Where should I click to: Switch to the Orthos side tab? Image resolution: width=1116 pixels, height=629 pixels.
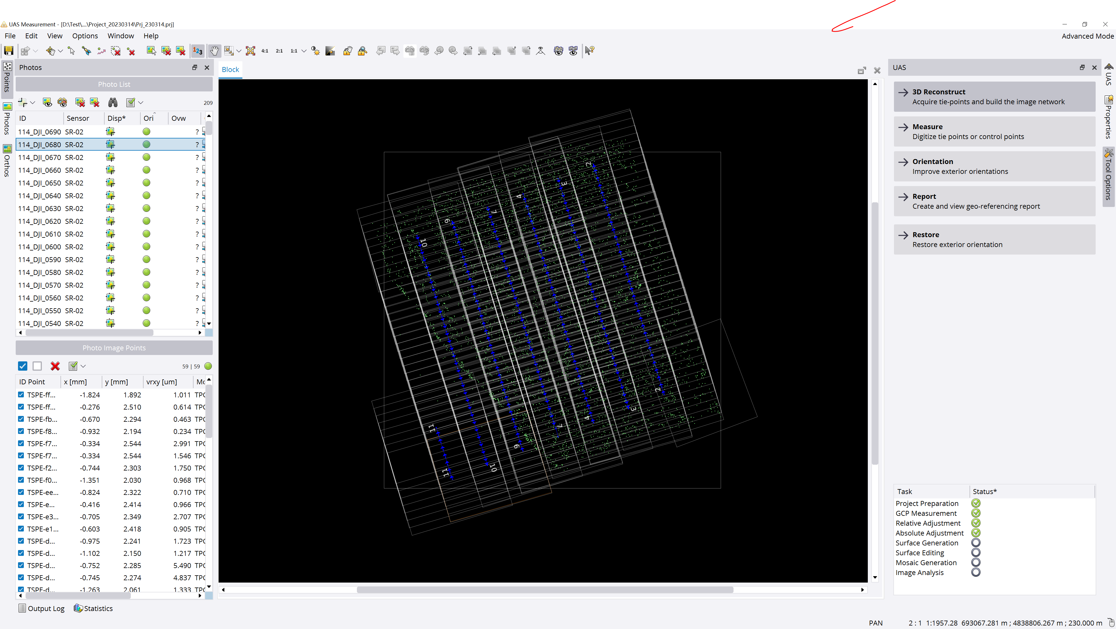click(x=7, y=161)
